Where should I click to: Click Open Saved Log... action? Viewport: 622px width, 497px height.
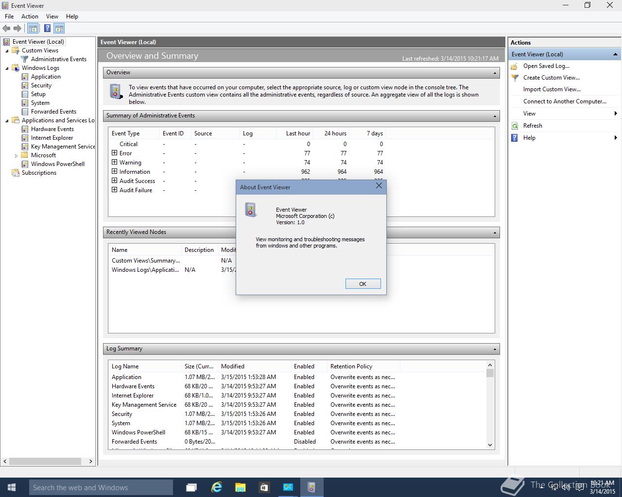point(546,66)
